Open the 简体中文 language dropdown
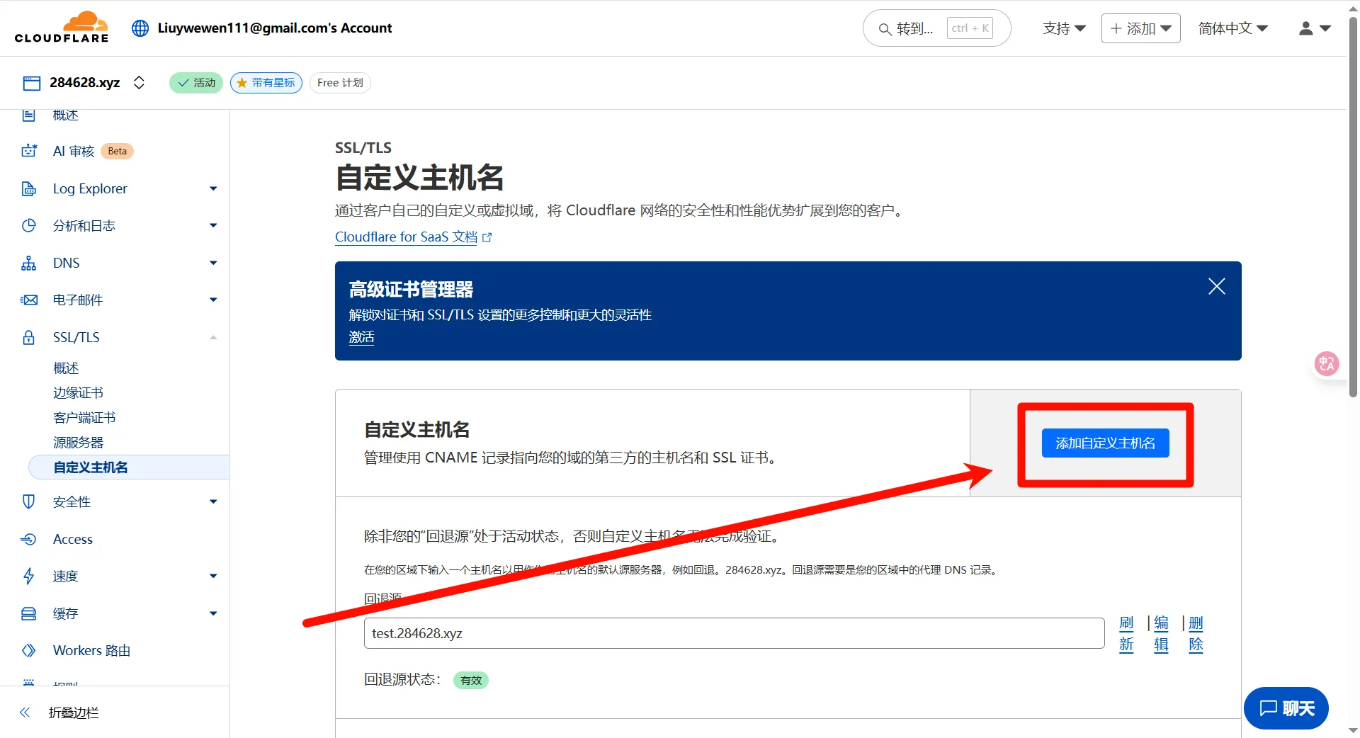Image resolution: width=1360 pixels, height=738 pixels. point(1232,28)
